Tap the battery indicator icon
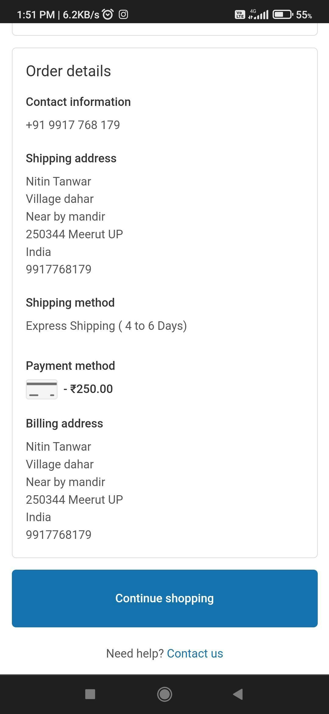 point(282,14)
